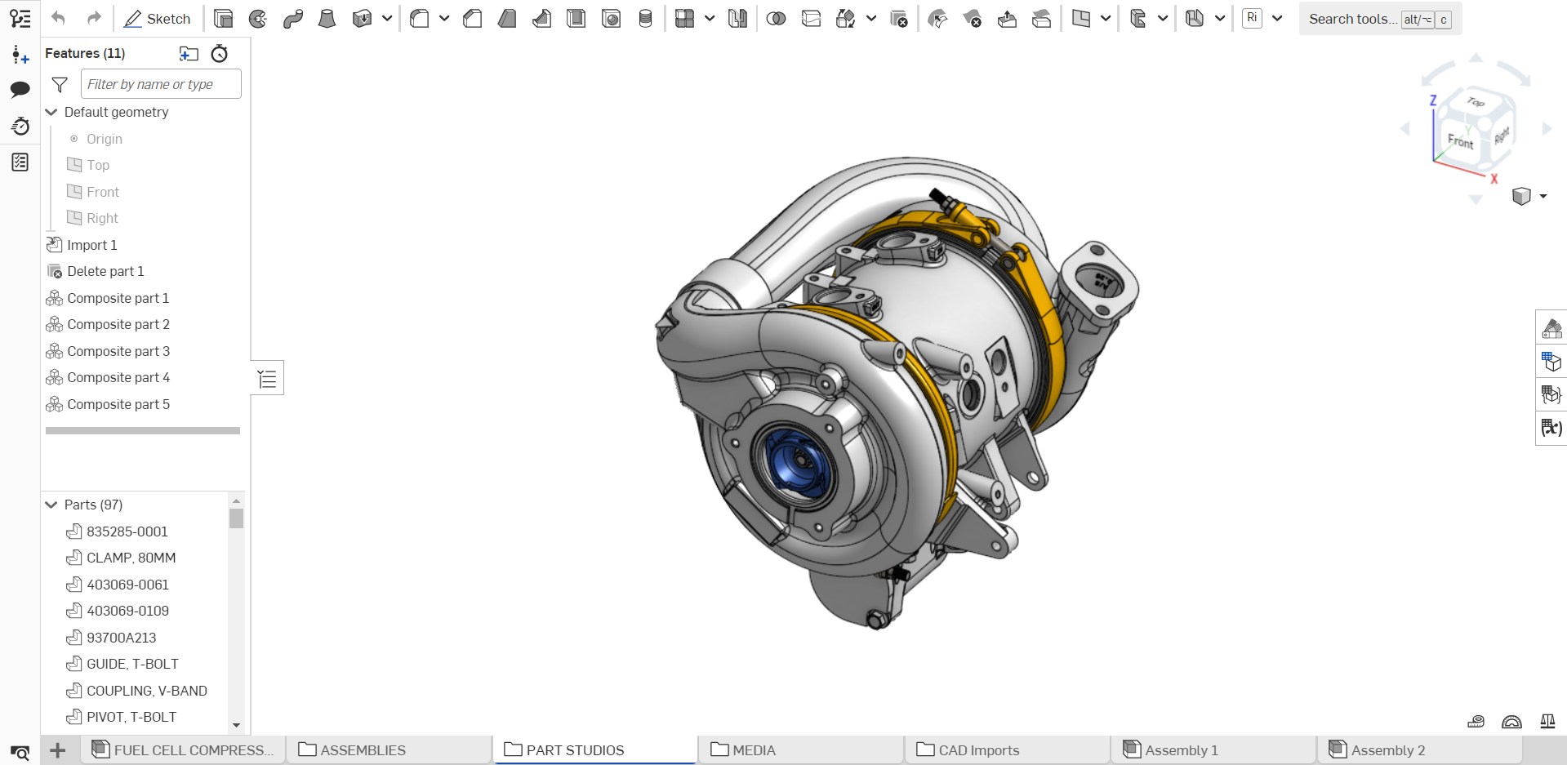Toggle the rollback timer icon in Features header

[220, 54]
